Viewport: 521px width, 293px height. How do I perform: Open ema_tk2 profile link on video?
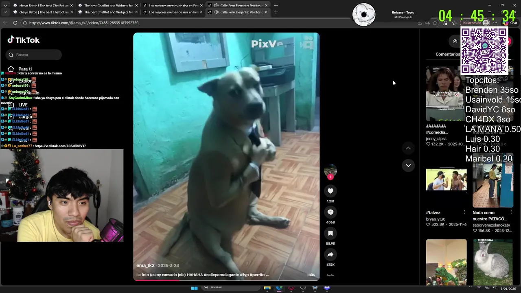coord(145,265)
